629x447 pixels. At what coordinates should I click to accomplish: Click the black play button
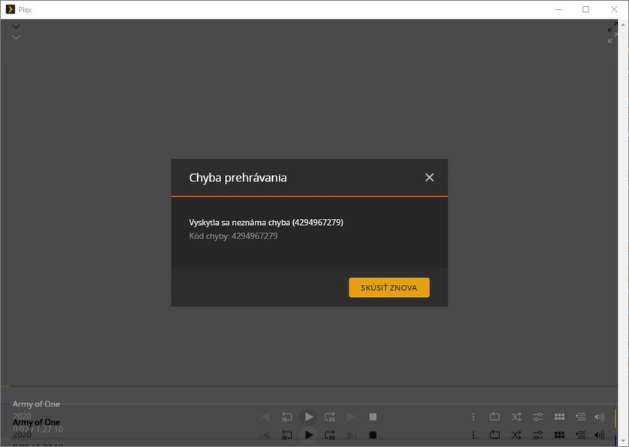coord(308,435)
